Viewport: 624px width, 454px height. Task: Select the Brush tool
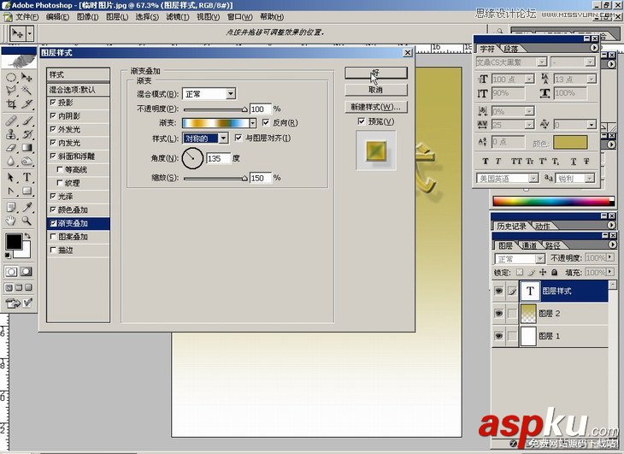[x=26, y=121]
